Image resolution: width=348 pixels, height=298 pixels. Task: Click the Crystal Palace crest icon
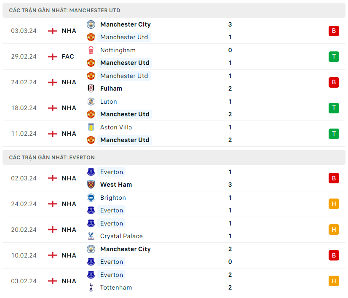[91, 236]
